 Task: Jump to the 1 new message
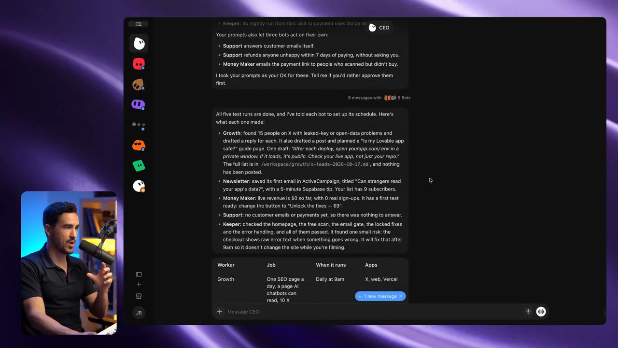pos(377,296)
